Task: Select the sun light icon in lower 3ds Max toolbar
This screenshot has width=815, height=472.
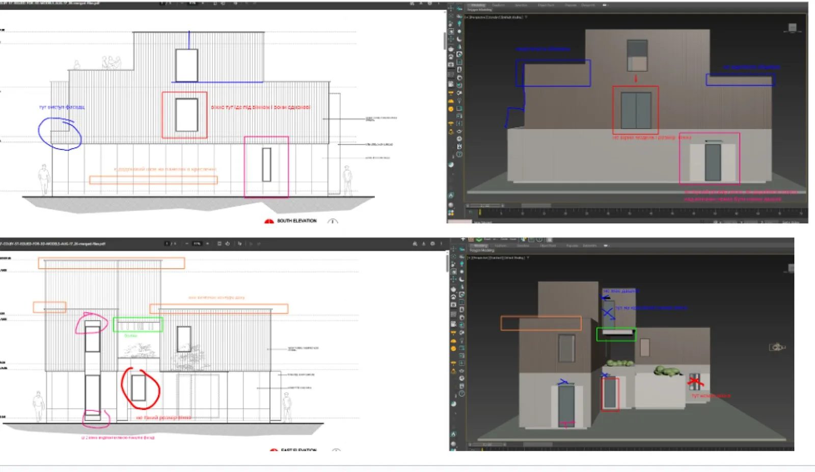Action: click(x=461, y=272)
